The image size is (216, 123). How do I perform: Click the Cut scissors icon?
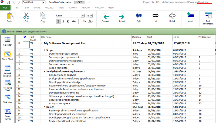pos(26,16)
